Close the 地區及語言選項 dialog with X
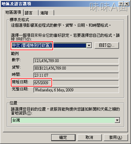This screenshot has width=131, height=144. pos(126,4)
